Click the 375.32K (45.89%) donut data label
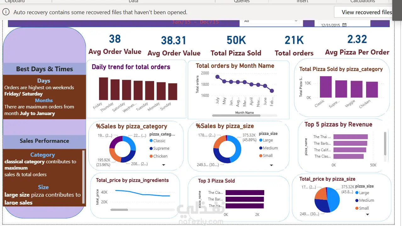 (x=249, y=137)
